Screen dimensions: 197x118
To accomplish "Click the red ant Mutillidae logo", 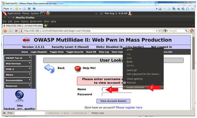I will click(27, 40).
